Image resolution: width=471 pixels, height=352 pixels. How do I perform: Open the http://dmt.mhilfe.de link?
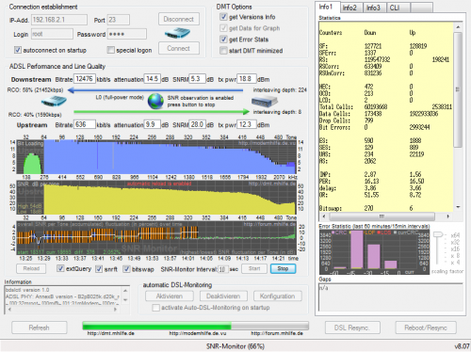pyautogui.click(x=111, y=333)
